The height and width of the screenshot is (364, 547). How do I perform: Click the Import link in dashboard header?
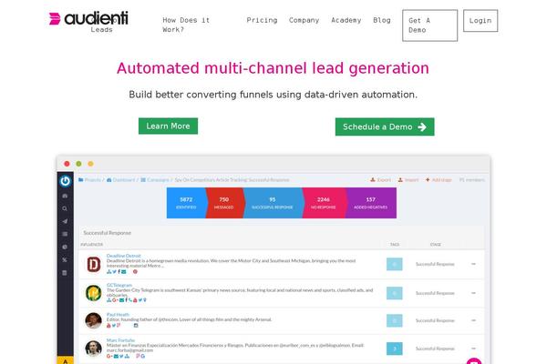click(408, 180)
